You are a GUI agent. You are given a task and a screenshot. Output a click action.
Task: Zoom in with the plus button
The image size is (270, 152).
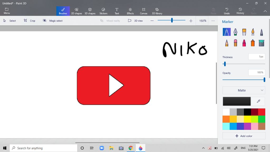(x=191, y=21)
